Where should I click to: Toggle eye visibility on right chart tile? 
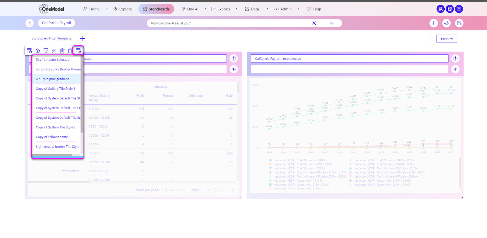(455, 69)
